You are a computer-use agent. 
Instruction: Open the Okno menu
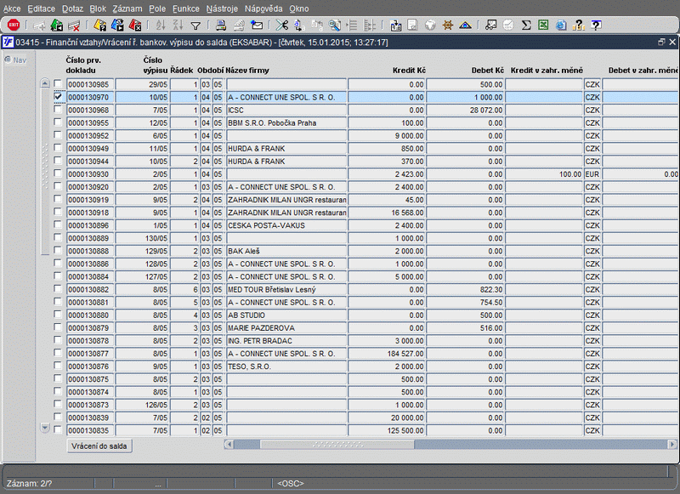tap(299, 9)
